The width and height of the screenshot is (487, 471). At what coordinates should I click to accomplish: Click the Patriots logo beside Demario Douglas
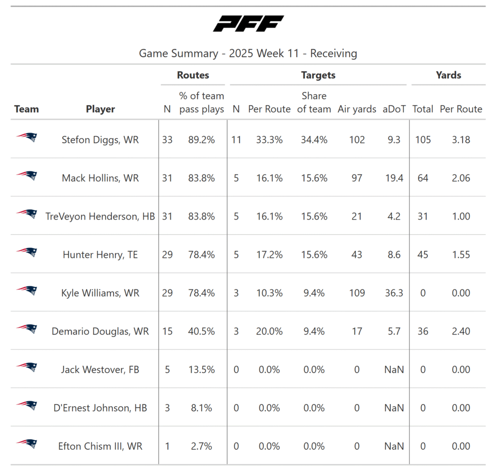[x=27, y=329]
